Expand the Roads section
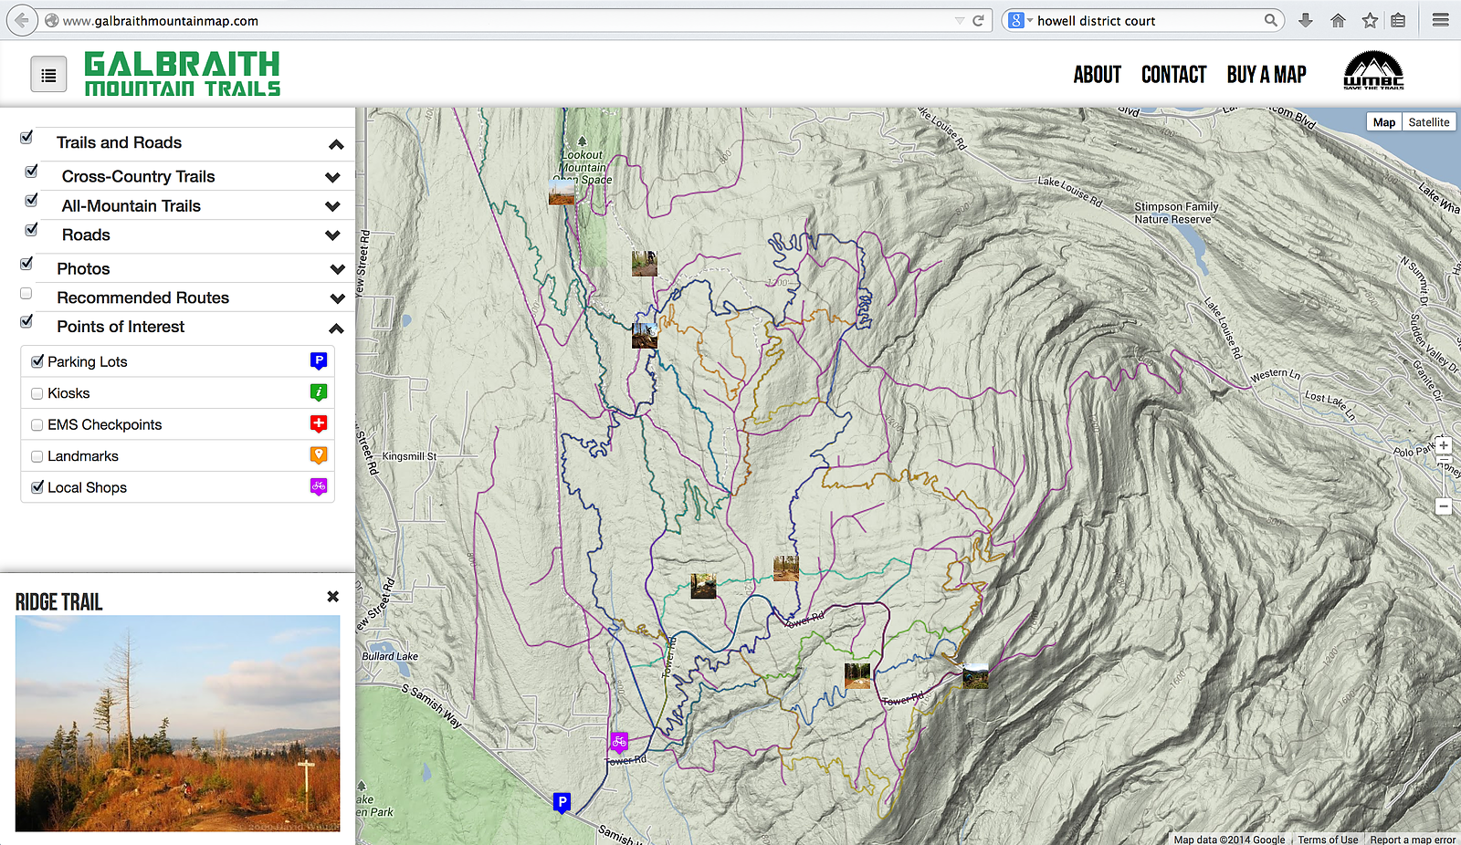Image resolution: width=1461 pixels, height=845 pixels. pyautogui.click(x=332, y=235)
